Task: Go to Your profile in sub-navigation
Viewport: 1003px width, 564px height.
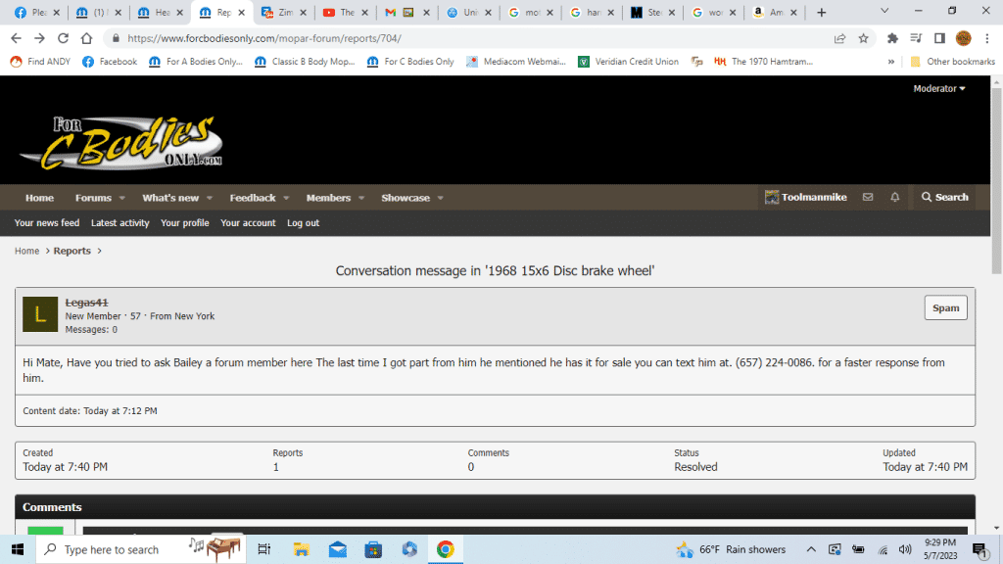Action: point(184,223)
